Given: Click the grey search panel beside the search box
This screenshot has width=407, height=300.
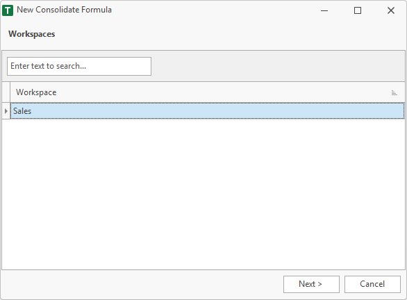Looking at the screenshot, I should (x=278, y=66).
